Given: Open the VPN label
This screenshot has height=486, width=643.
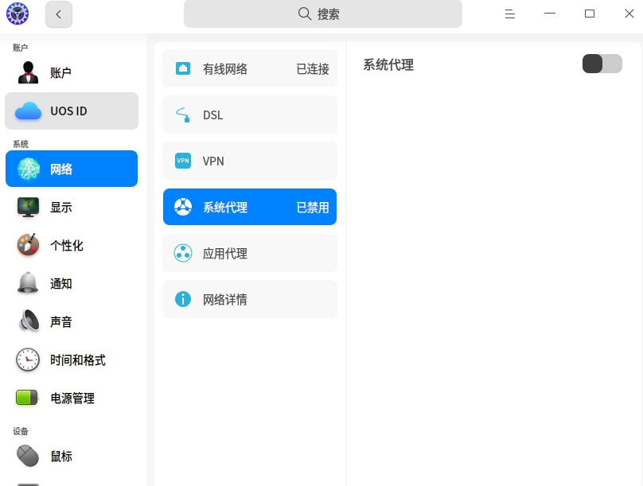Looking at the screenshot, I should [213, 161].
